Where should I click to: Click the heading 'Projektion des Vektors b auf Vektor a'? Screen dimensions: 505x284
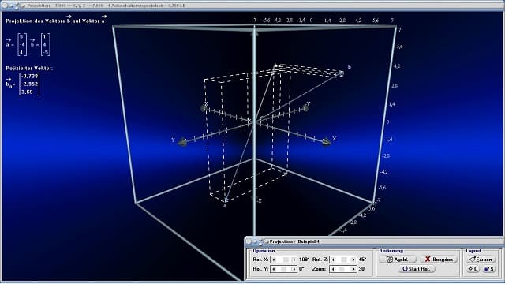point(56,21)
